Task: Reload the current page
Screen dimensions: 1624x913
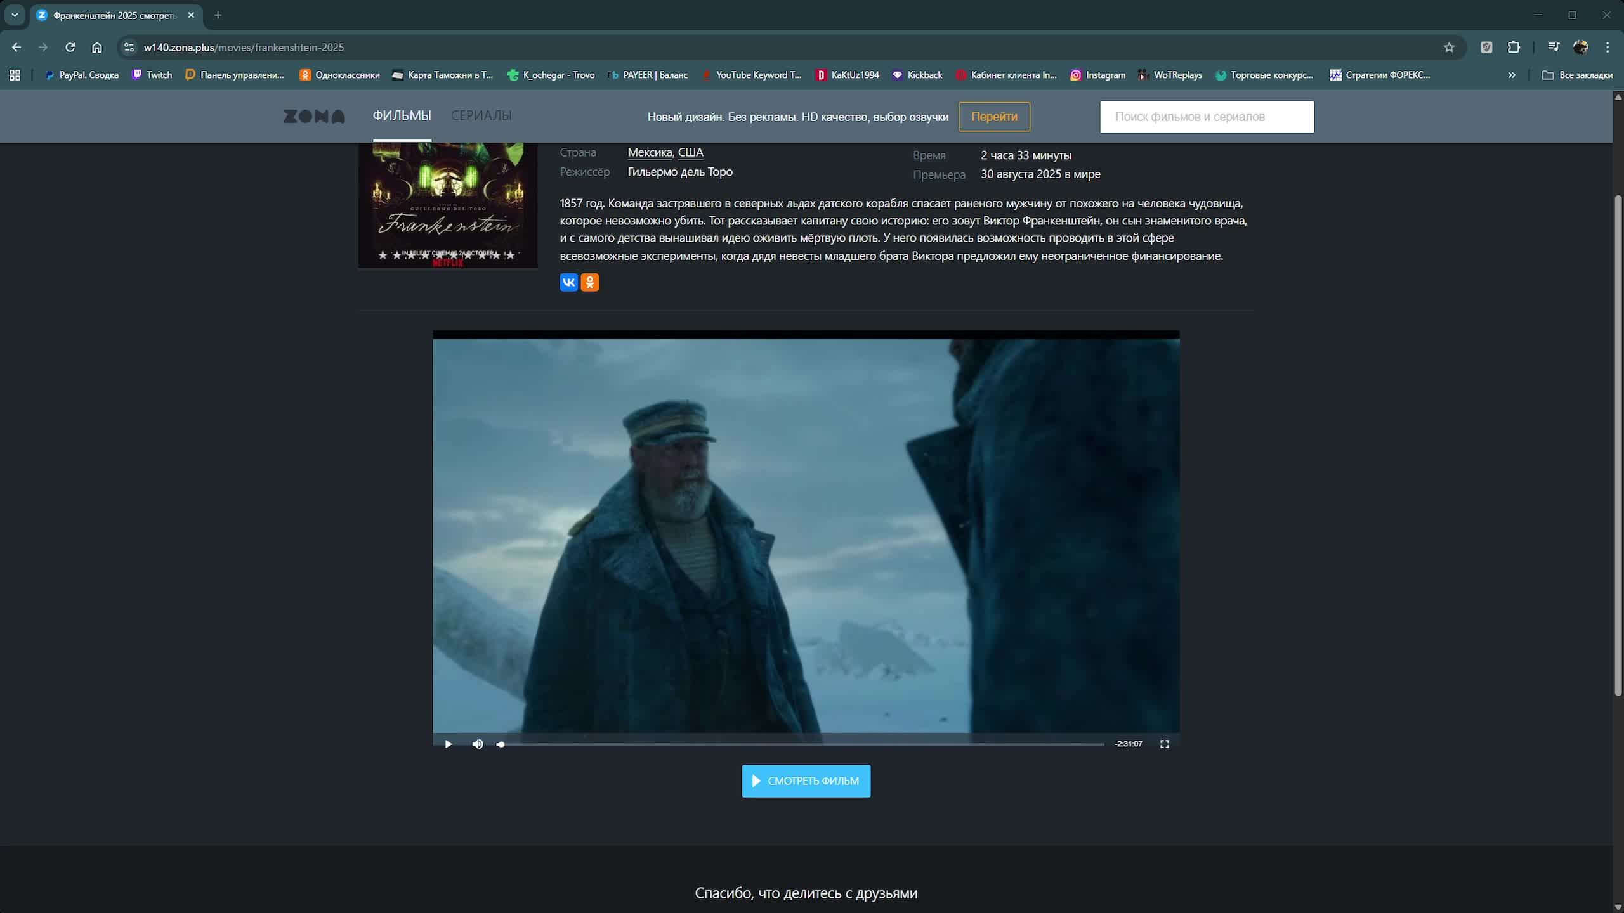Action: point(70,47)
